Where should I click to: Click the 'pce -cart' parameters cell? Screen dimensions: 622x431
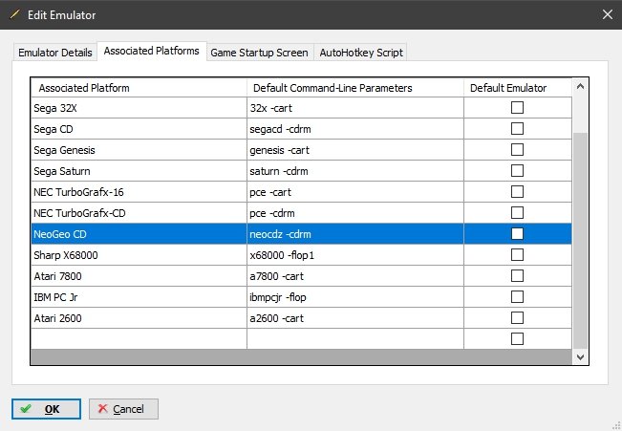[355, 192]
